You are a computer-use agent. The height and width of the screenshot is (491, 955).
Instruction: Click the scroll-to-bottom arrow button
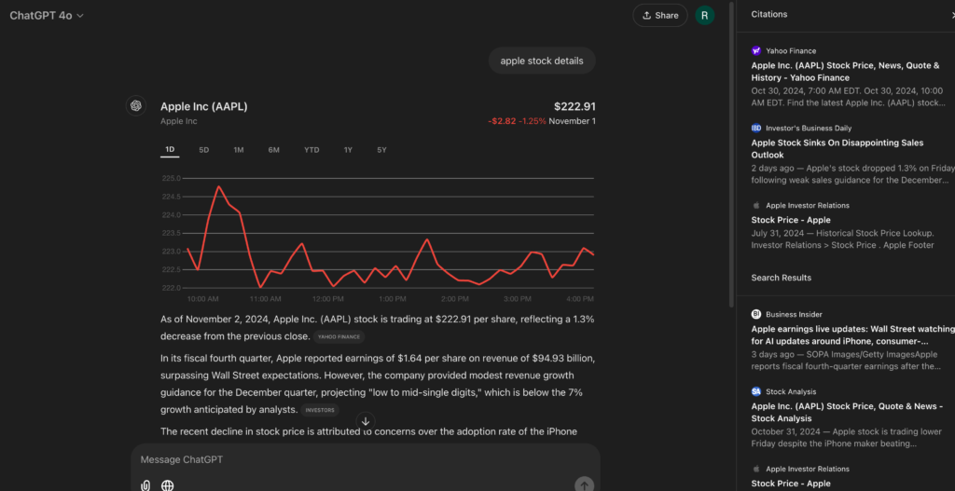[366, 421]
